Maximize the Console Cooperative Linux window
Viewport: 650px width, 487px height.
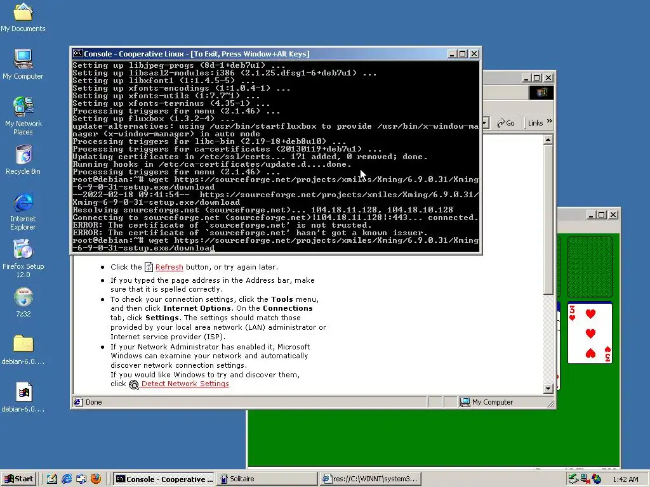463,54
